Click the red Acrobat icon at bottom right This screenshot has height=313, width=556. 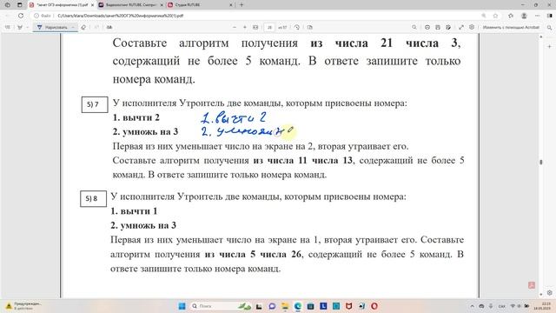coord(531,285)
